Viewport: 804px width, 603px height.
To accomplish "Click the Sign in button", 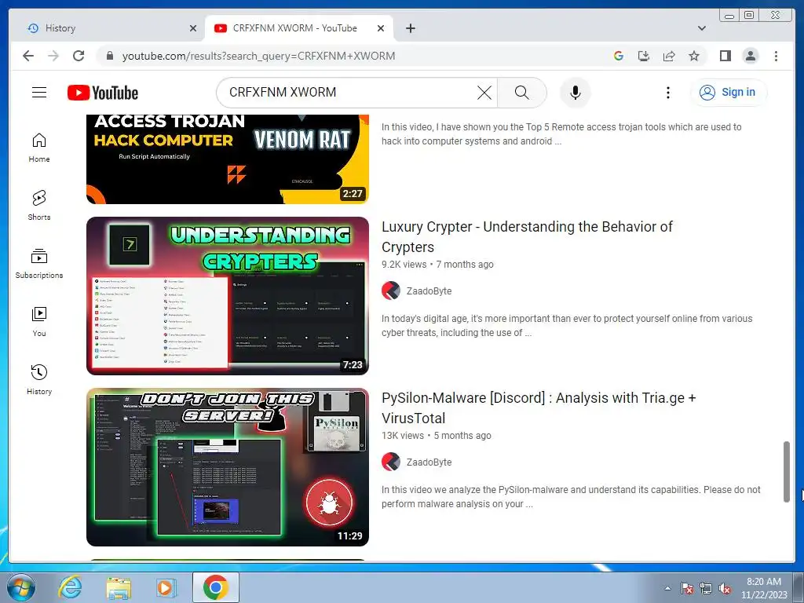I will (729, 93).
